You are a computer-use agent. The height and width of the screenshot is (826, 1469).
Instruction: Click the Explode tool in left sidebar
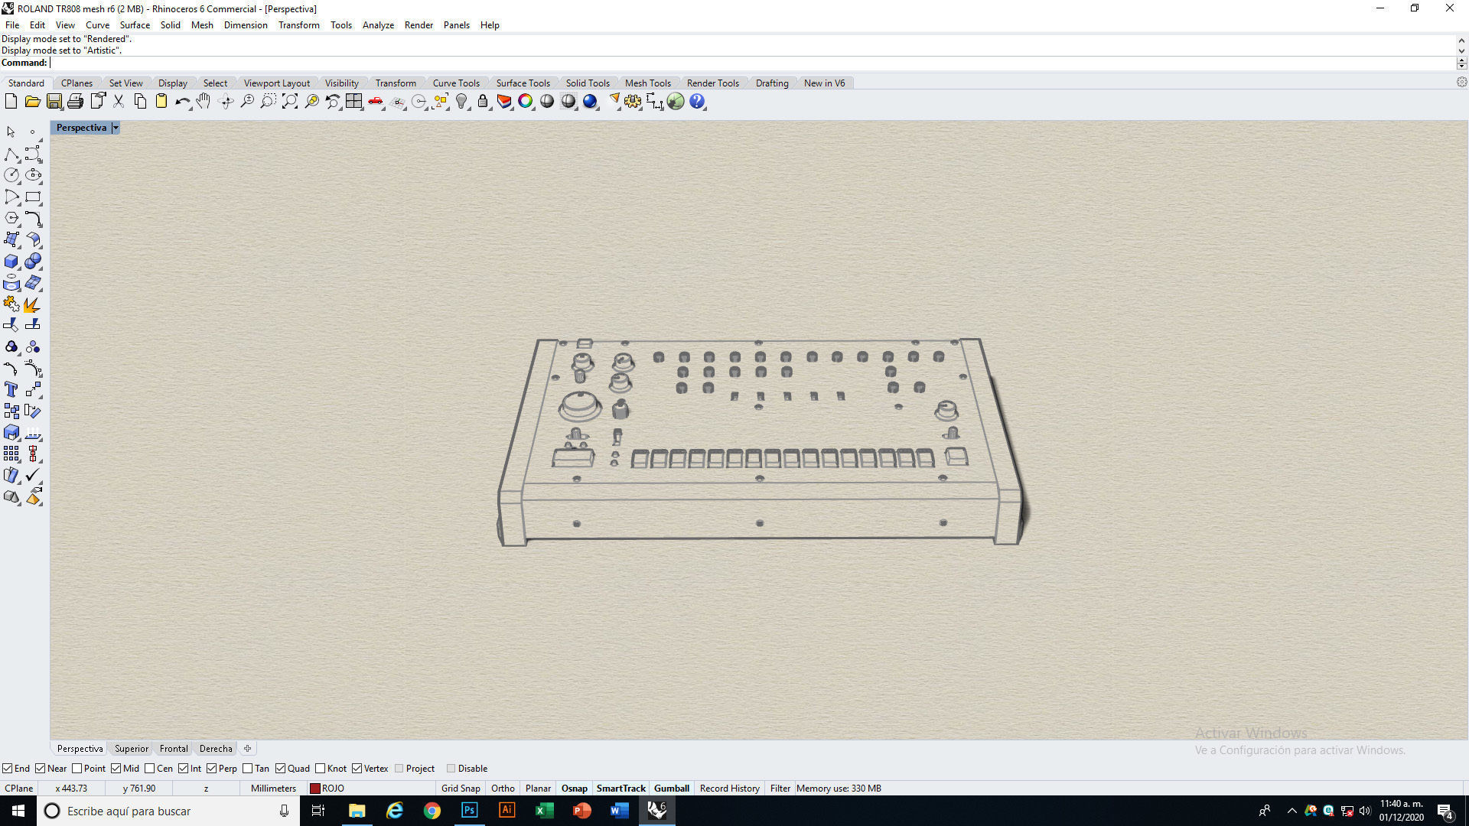[x=33, y=304]
